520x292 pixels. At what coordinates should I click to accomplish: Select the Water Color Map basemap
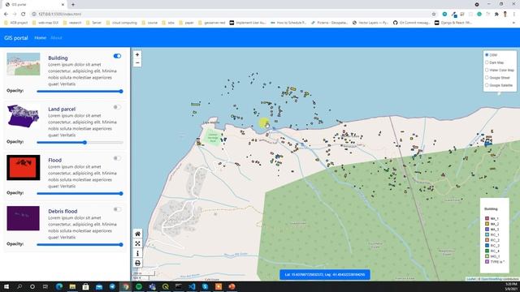pyautogui.click(x=487, y=70)
